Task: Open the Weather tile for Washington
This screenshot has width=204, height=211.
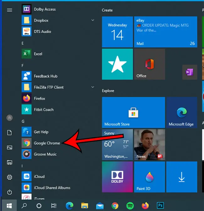Action: pos(117,145)
